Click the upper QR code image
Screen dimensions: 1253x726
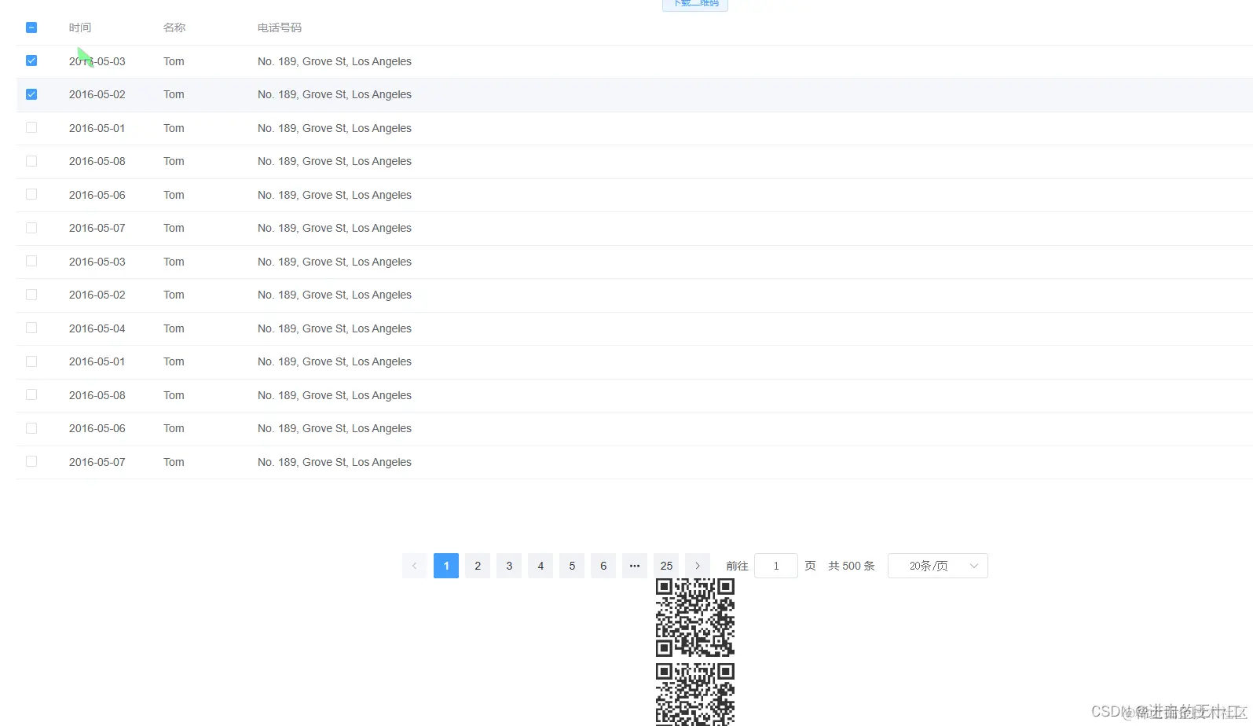pyautogui.click(x=695, y=618)
